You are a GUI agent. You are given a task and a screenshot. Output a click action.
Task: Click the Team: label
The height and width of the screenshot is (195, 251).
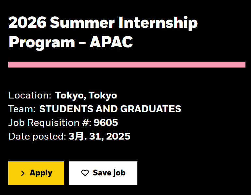tap(22, 109)
